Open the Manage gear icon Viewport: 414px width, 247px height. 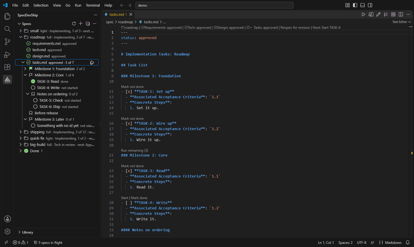tap(7, 231)
